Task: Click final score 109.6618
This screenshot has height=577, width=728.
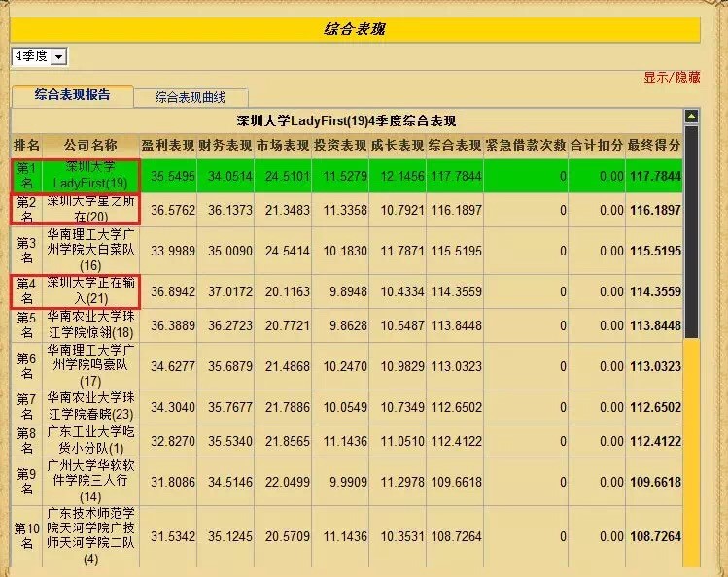Action: click(x=655, y=482)
